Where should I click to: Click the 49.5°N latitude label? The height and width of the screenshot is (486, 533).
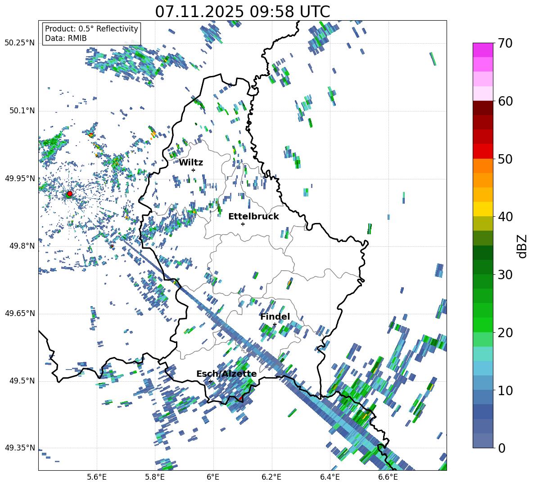coord(22,381)
